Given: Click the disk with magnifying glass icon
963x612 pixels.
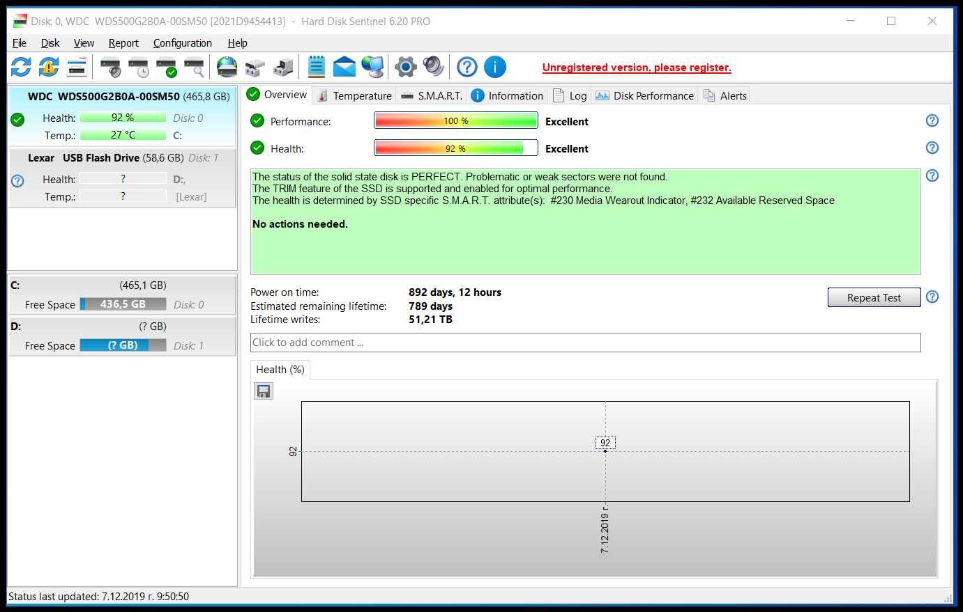Looking at the screenshot, I should (x=195, y=67).
